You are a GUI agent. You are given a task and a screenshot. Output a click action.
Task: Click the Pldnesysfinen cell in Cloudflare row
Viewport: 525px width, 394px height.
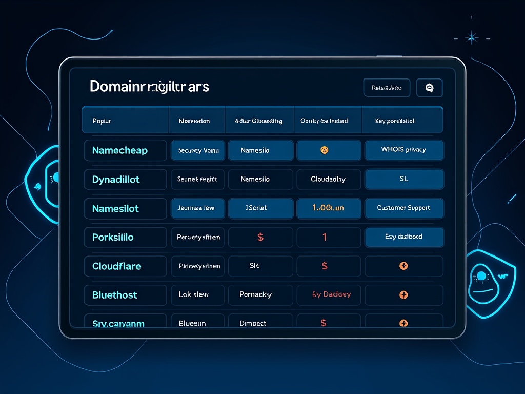point(197,266)
